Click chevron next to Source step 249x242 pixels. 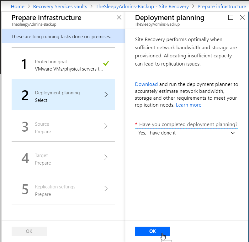(x=106, y=126)
